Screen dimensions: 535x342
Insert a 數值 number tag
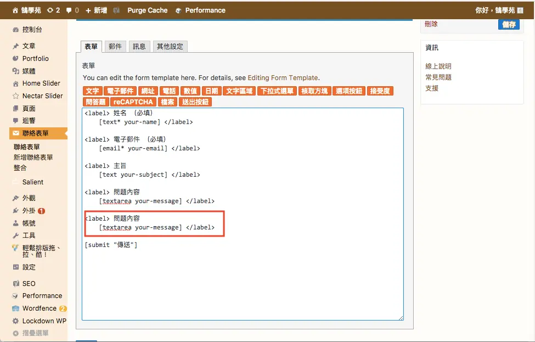click(x=190, y=91)
